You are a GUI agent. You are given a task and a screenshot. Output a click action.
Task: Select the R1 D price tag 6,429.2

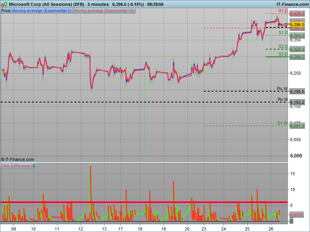click(297, 14)
